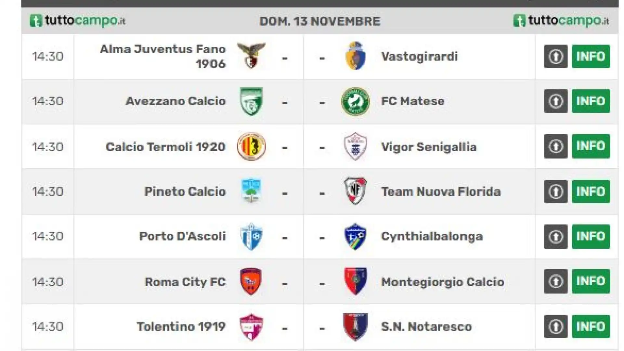Click the FC Matese round green logo
This screenshot has height=351, width=624.
pos(355,101)
